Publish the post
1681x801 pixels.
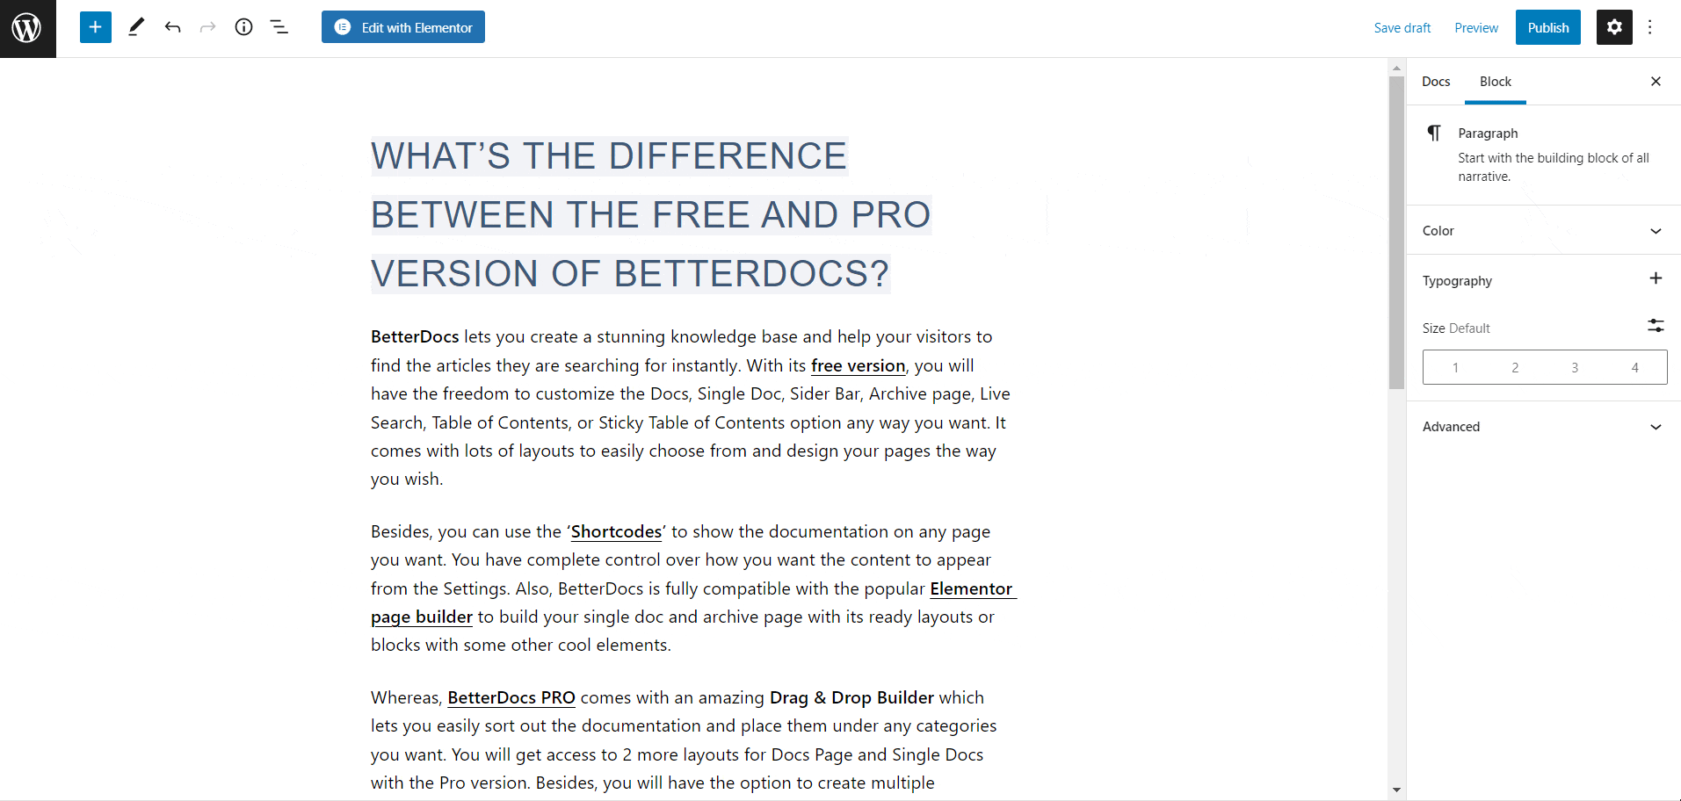point(1547,27)
